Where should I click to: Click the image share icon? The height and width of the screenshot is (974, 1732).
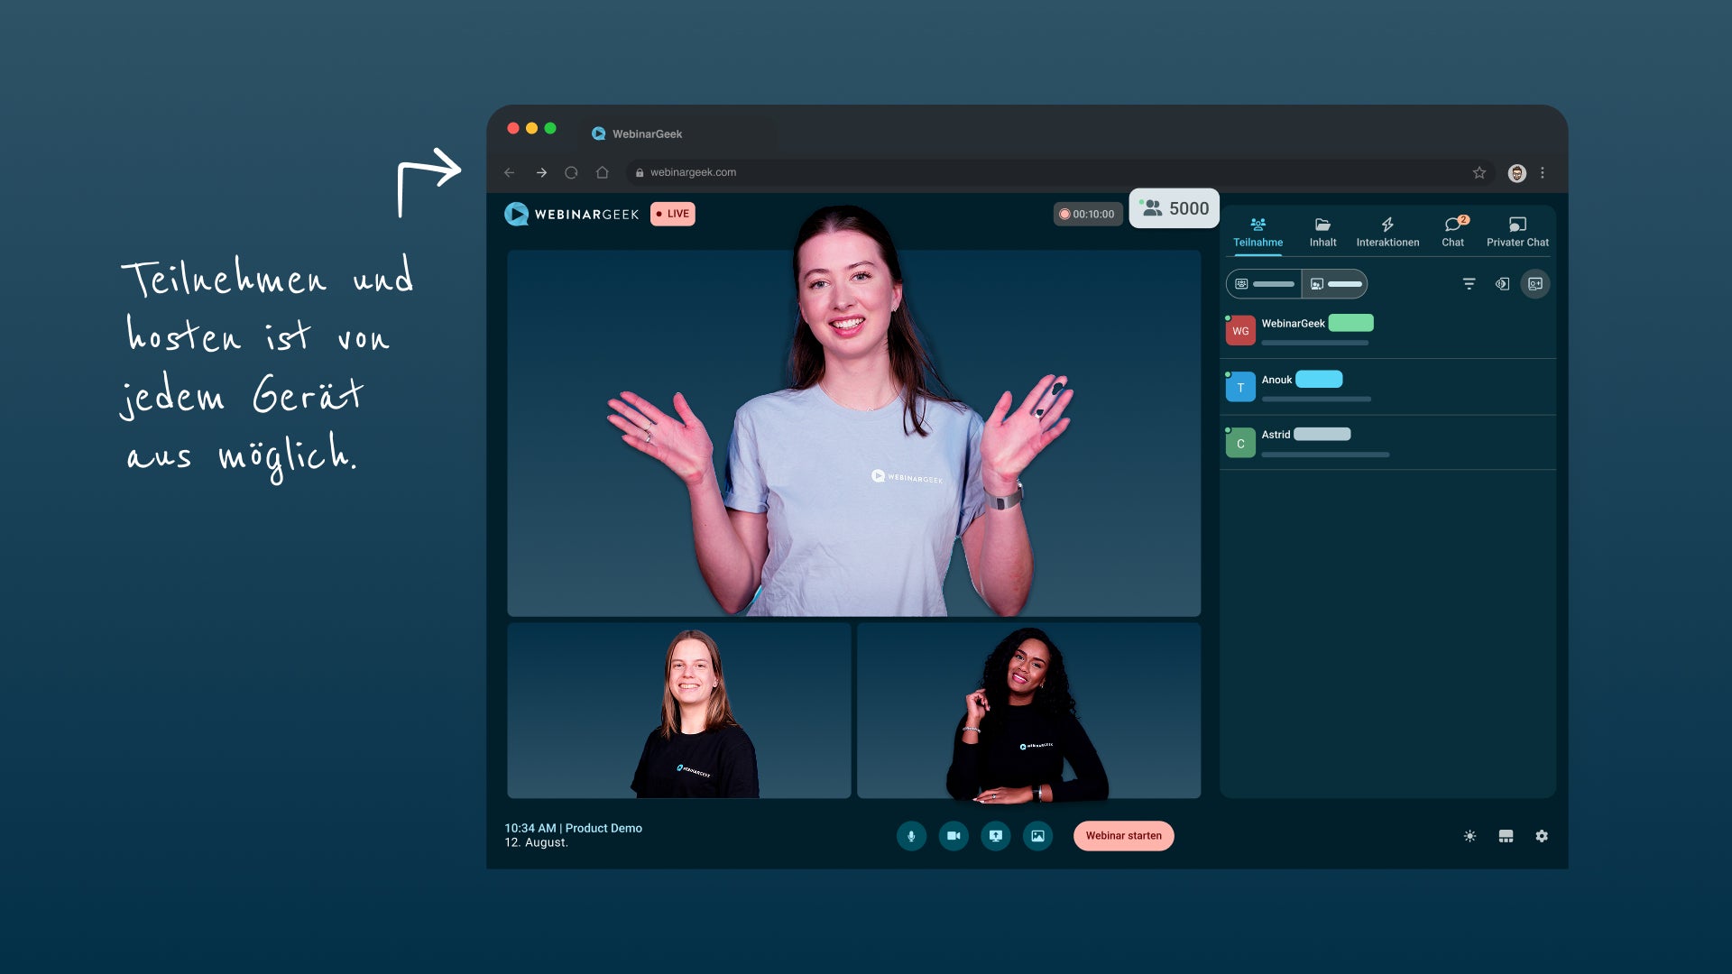click(1038, 836)
